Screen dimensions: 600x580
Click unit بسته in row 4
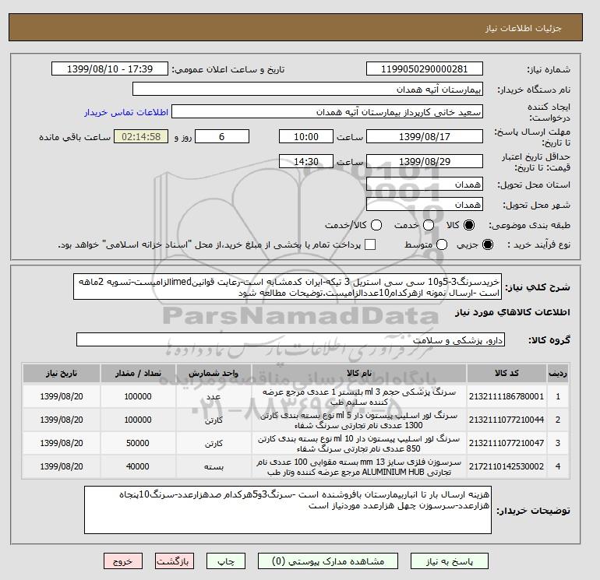coord(214,466)
